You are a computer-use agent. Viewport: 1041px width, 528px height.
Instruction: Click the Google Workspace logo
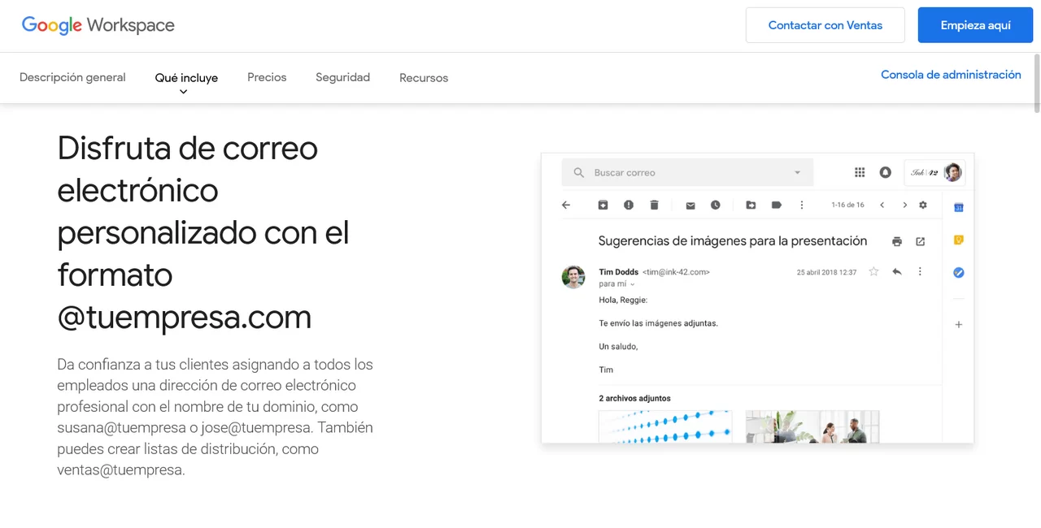point(98,25)
